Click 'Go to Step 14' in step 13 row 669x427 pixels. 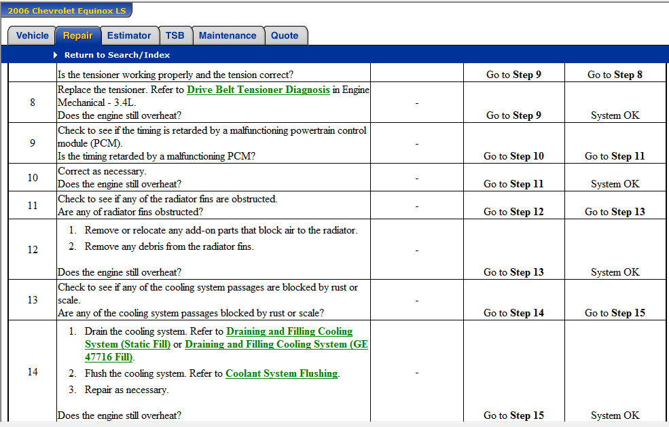click(513, 313)
